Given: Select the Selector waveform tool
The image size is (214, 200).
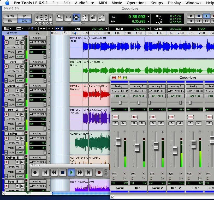Looking at the screenshot, I should point(76,17).
